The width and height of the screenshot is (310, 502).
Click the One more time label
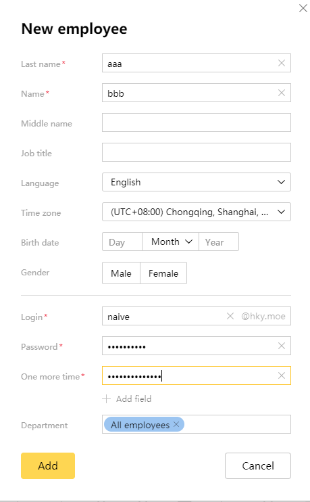(x=50, y=376)
